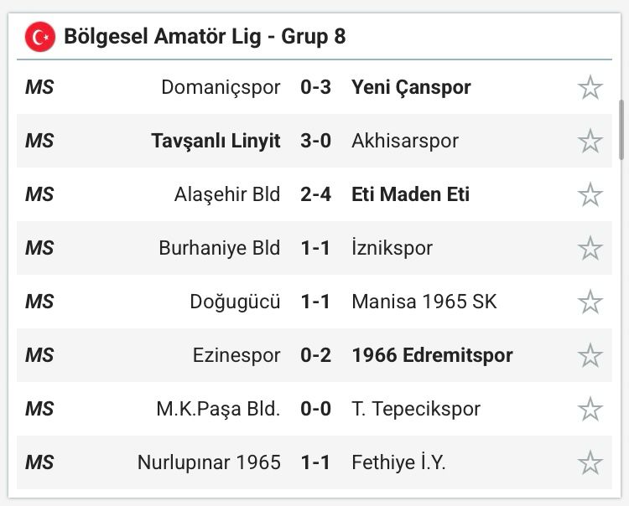Image resolution: width=629 pixels, height=506 pixels.
Task: Open Akhisarspor team page
Action: click(x=405, y=141)
